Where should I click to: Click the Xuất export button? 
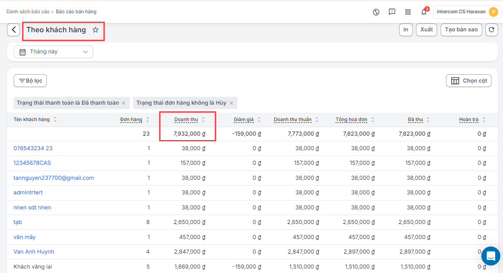(426, 30)
